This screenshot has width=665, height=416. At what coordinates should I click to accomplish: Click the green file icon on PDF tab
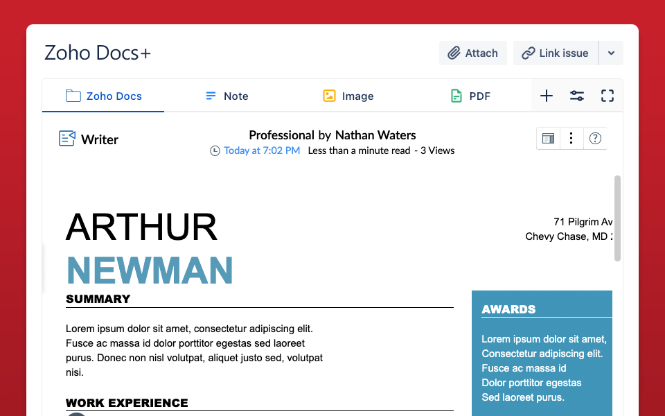coord(456,96)
